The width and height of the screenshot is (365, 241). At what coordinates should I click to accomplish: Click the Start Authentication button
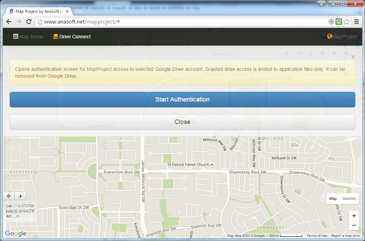coord(182,99)
